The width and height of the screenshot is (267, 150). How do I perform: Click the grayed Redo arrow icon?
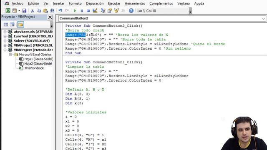tap(67, 11)
